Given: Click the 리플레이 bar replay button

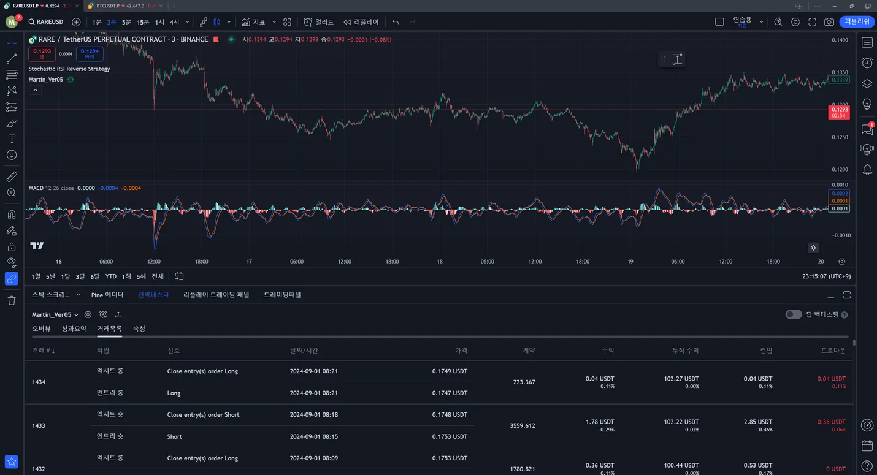Looking at the screenshot, I should (x=361, y=22).
